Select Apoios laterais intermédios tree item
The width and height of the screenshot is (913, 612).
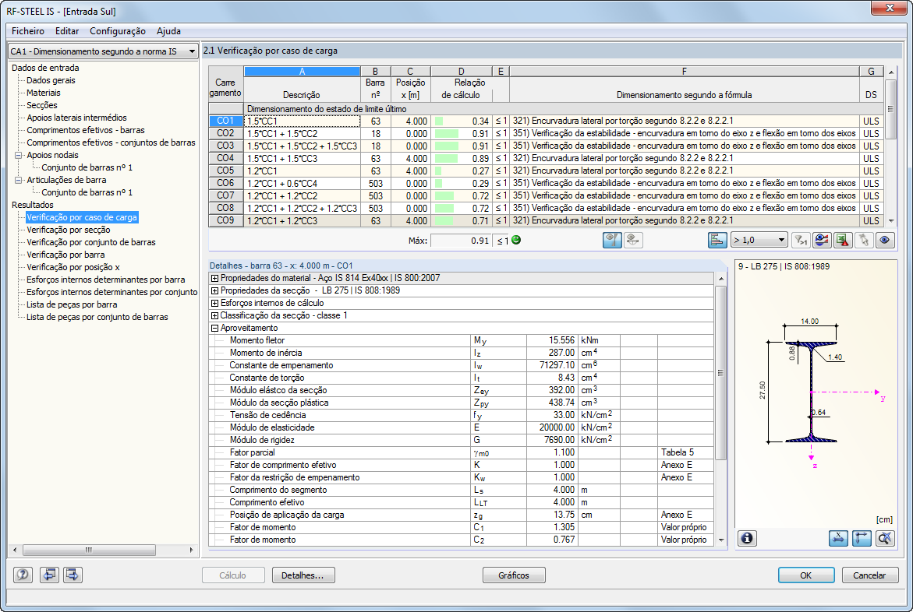pos(76,118)
